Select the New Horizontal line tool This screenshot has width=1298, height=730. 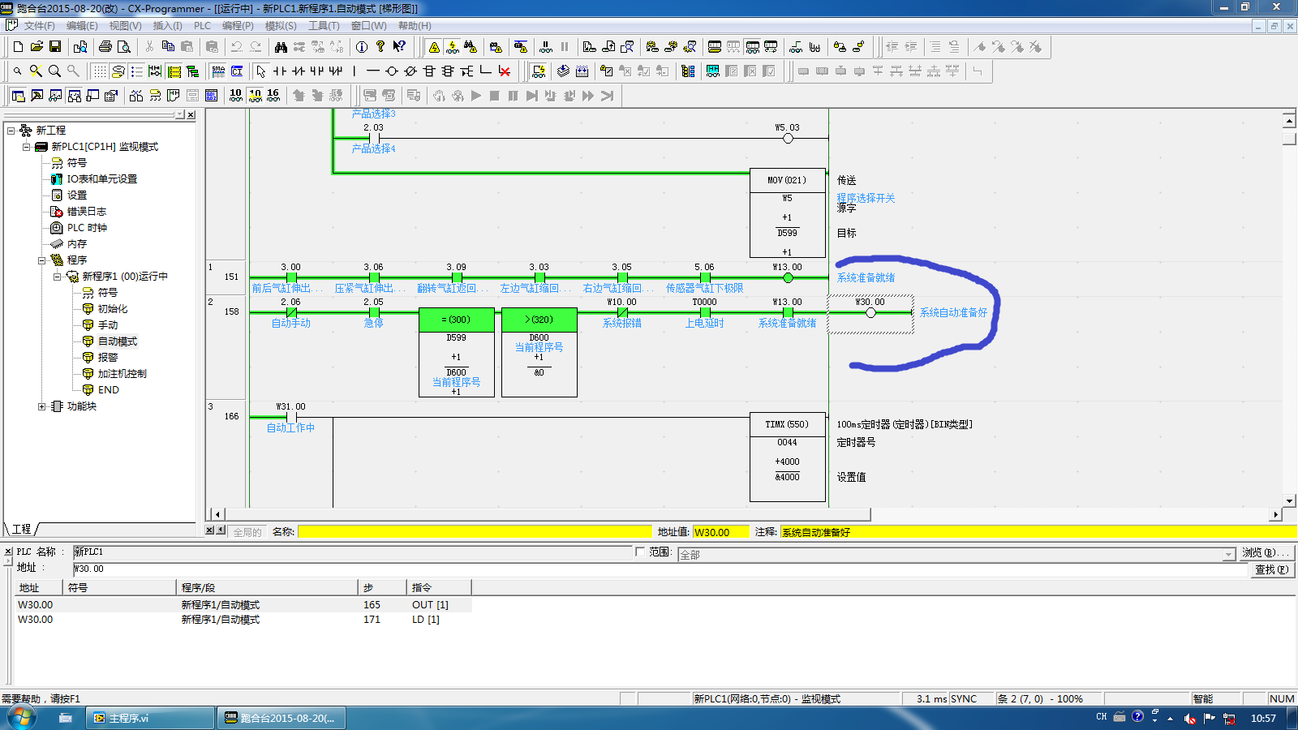373,71
